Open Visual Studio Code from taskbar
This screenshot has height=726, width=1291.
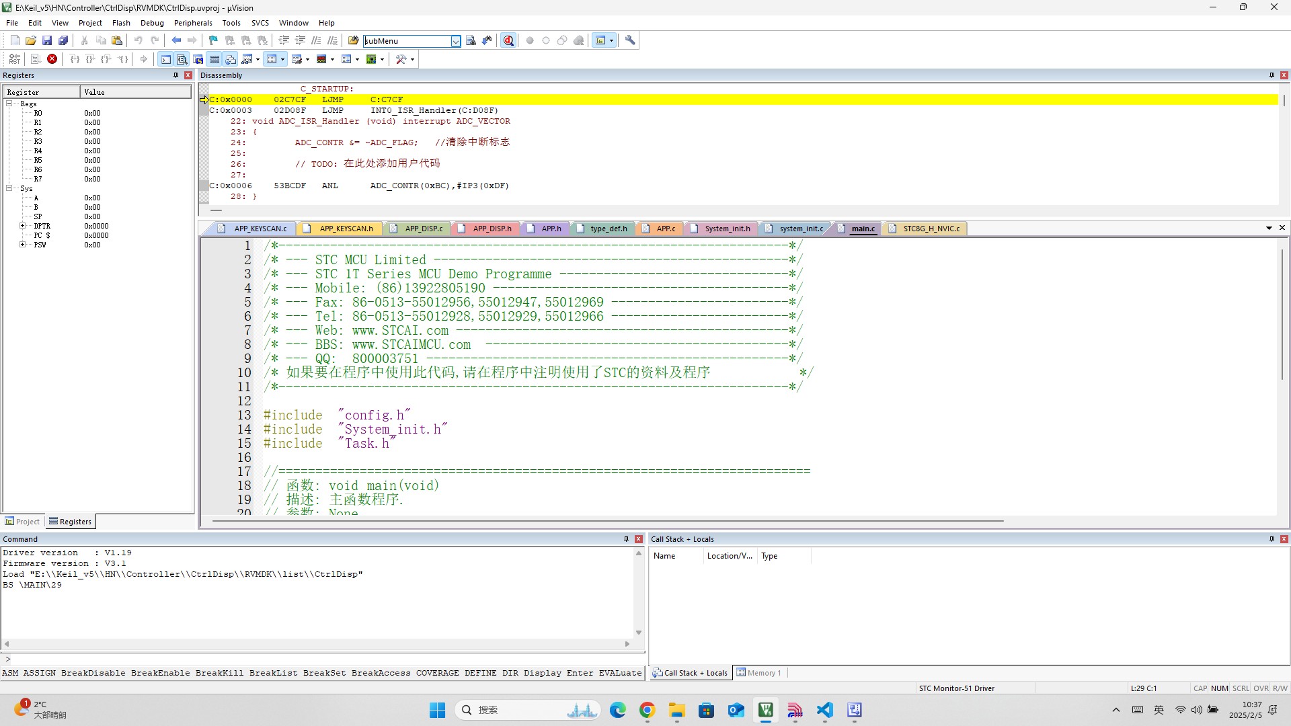pyautogui.click(x=825, y=710)
